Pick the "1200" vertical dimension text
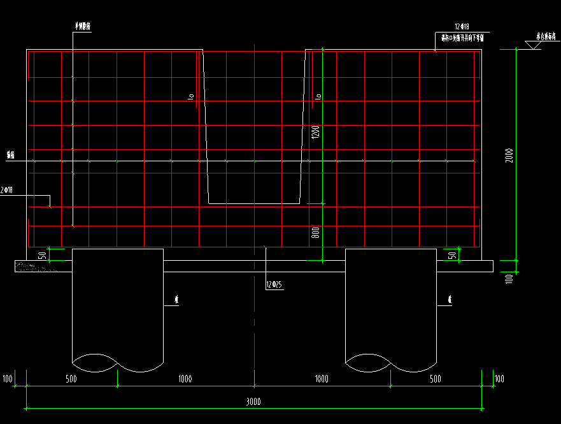The height and width of the screenshot is (424, 561). pyautogui.click(x=315, y=132)
